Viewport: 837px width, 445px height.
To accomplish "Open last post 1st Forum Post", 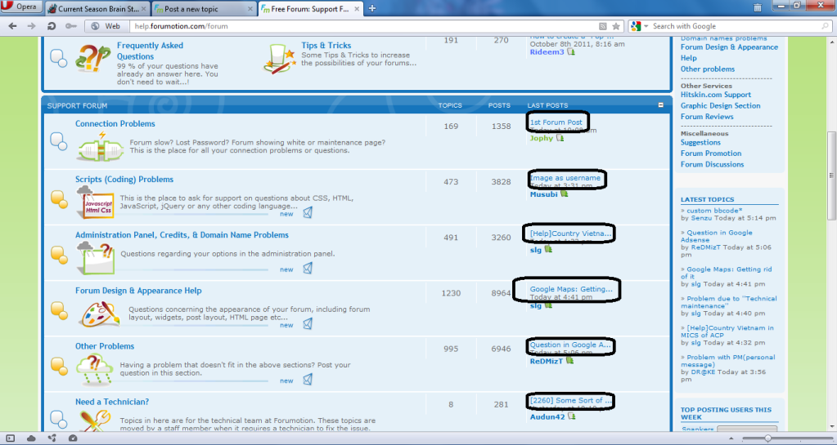I will pos(556,122).
